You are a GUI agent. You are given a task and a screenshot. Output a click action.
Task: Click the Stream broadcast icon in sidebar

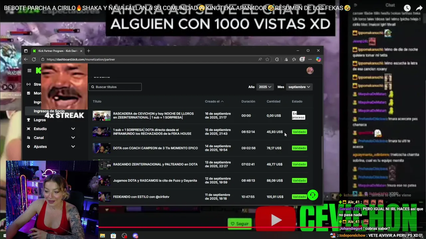click(28, 84)
